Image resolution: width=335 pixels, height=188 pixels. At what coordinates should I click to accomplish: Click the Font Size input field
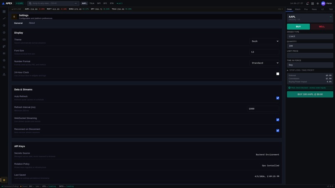pyautogui.click(x=264, y=52)
